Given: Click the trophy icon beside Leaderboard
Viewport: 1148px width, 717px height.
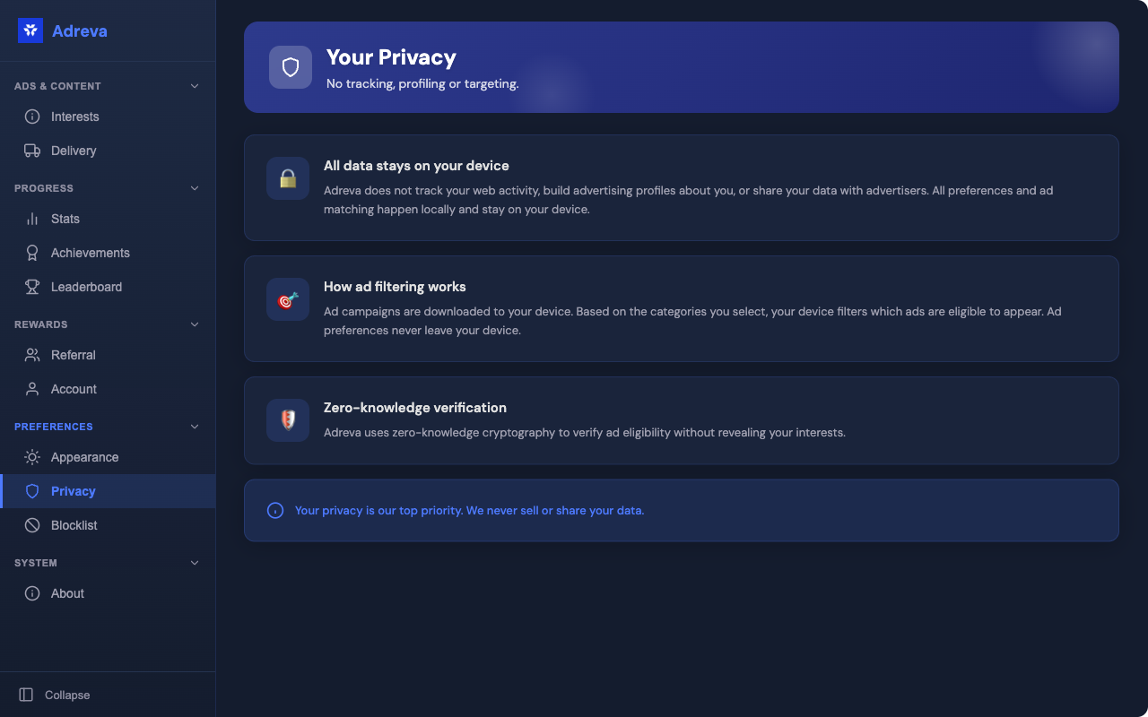Looking at the screenshot, I should click(32, 287).
